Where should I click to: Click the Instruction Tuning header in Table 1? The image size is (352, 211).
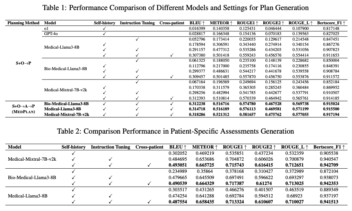[137, 23]
